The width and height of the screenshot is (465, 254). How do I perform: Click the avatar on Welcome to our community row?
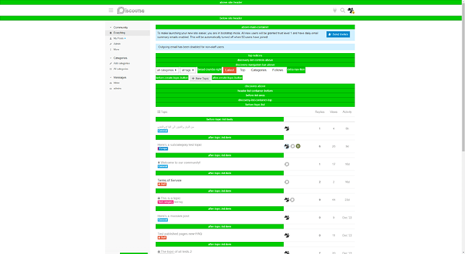(287, 164)
